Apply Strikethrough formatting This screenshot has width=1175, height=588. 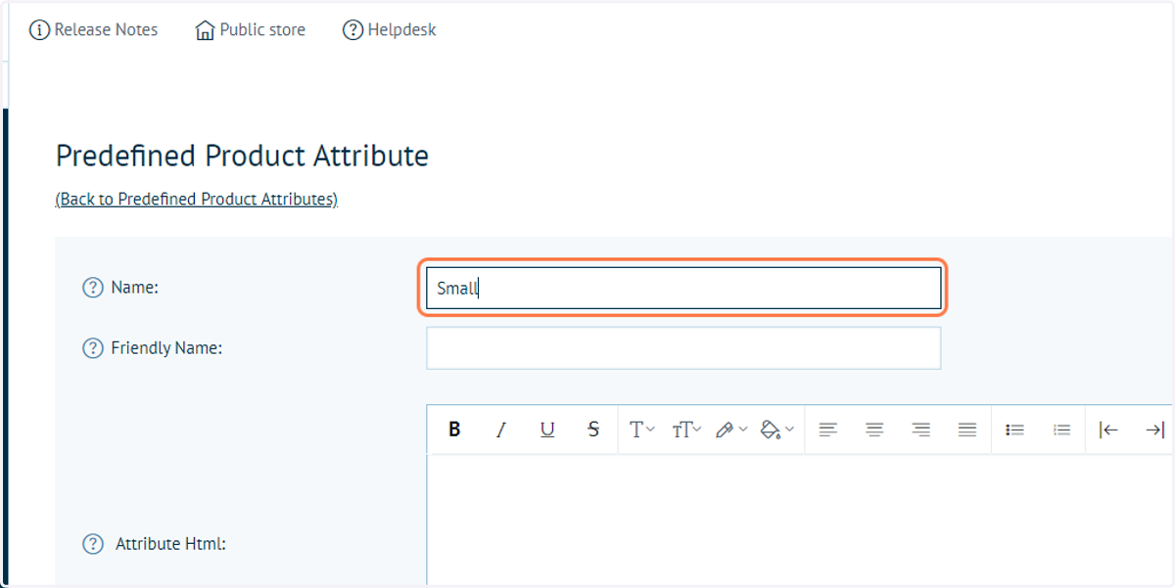[593, 430]
